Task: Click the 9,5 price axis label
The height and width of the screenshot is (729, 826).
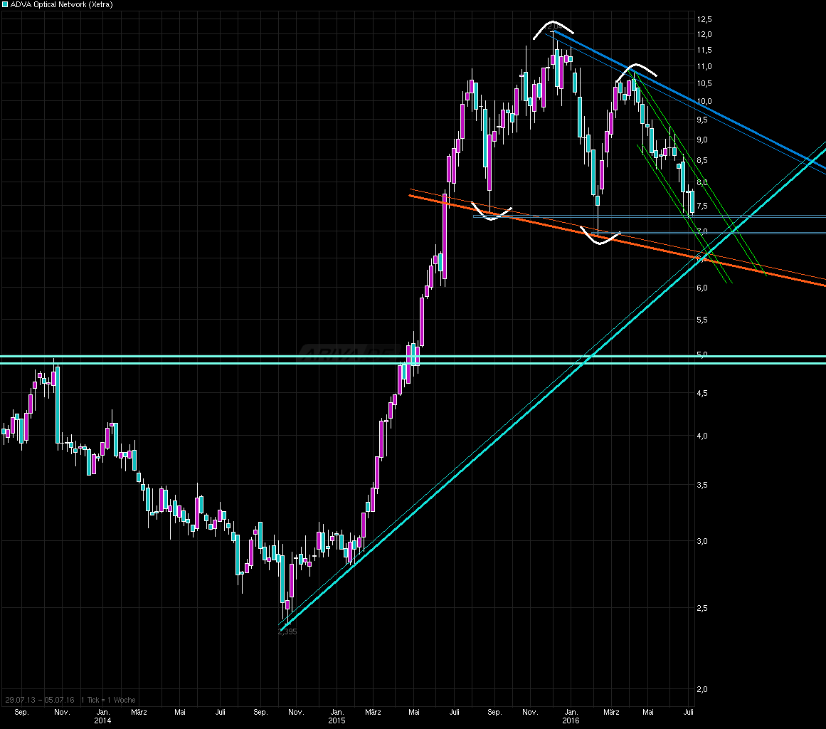Action: tap(702, 120)
